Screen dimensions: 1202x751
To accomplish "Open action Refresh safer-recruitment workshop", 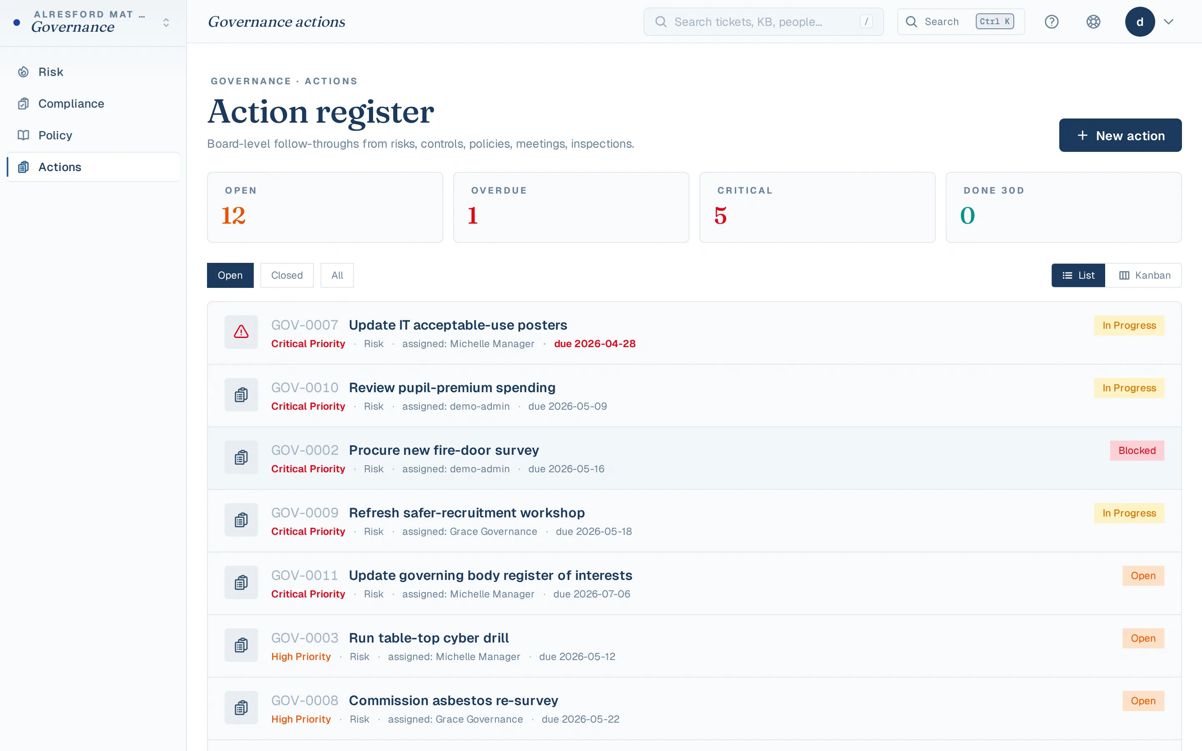I will pyautogui.click(x=466, y=513).
